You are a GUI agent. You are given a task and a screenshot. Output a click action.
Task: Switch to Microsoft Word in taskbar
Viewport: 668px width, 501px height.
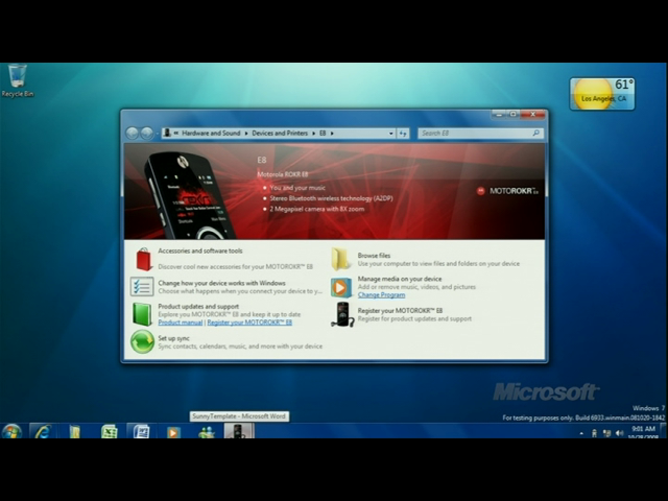(x=141, y=432)
